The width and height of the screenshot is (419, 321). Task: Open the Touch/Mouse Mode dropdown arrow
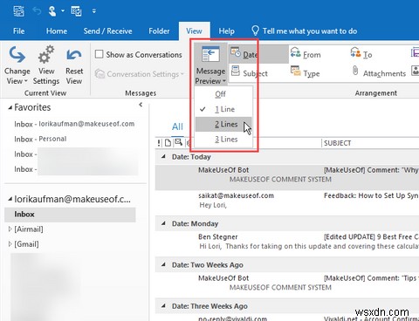click(63, 11)
